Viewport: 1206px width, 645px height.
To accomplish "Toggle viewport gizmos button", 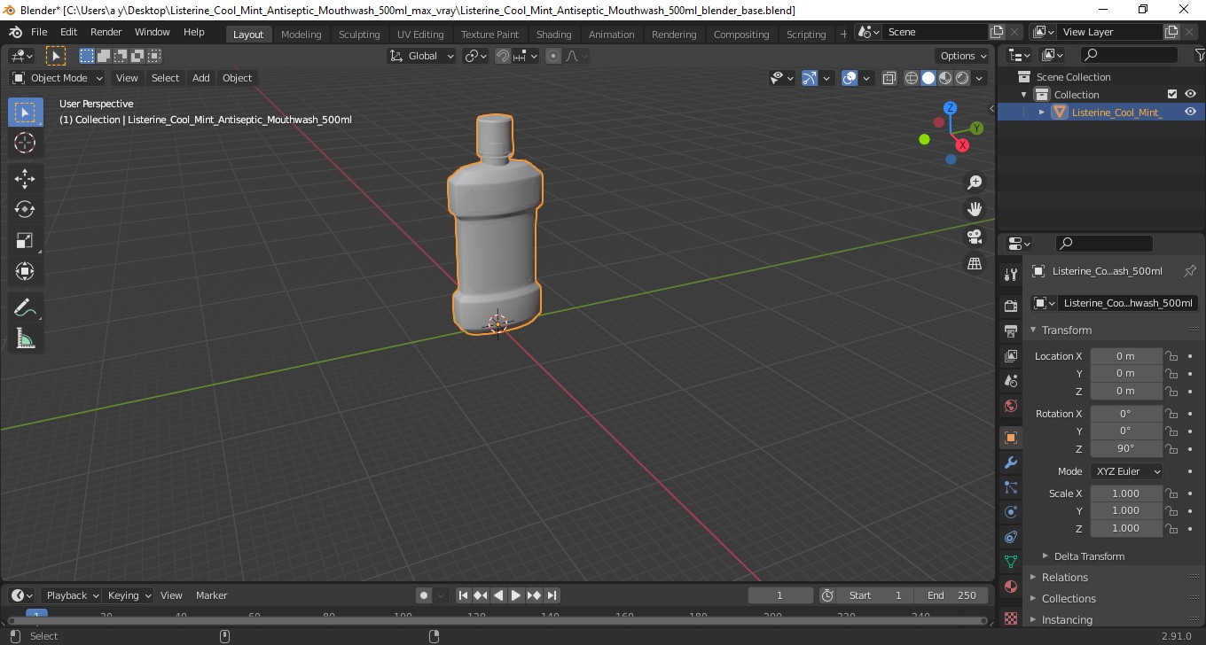I will click(810, 78).
